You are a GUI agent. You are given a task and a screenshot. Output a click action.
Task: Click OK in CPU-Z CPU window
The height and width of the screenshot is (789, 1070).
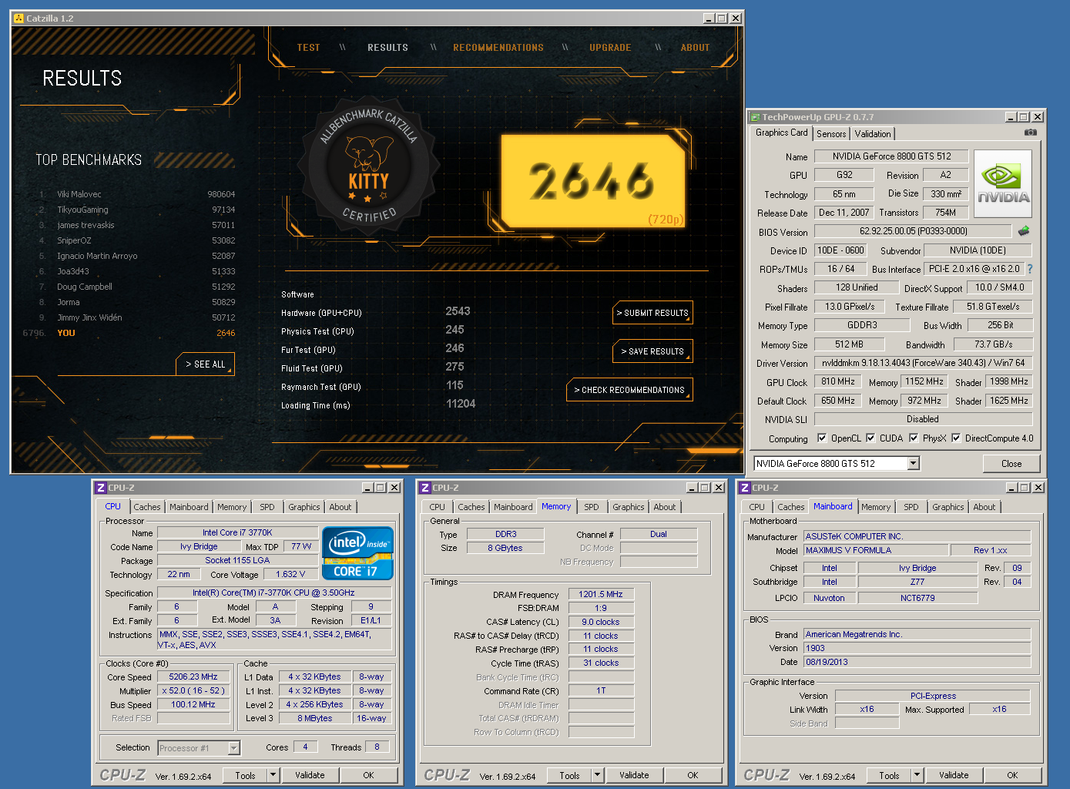tap(368, 775)
